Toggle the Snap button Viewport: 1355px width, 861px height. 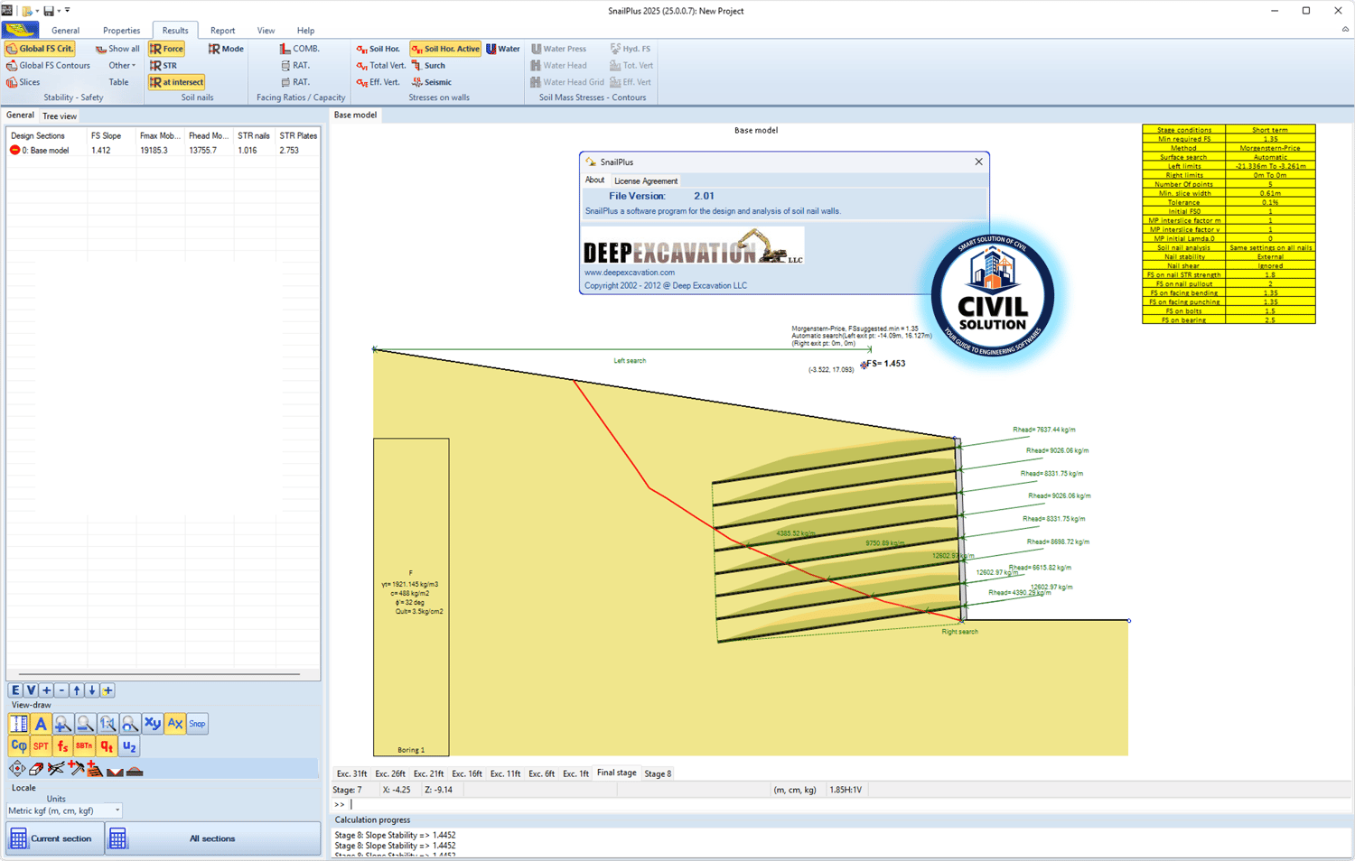[x=197, y=724]
